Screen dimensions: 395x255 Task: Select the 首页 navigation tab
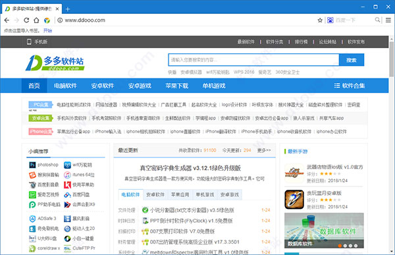pos(34,86)
